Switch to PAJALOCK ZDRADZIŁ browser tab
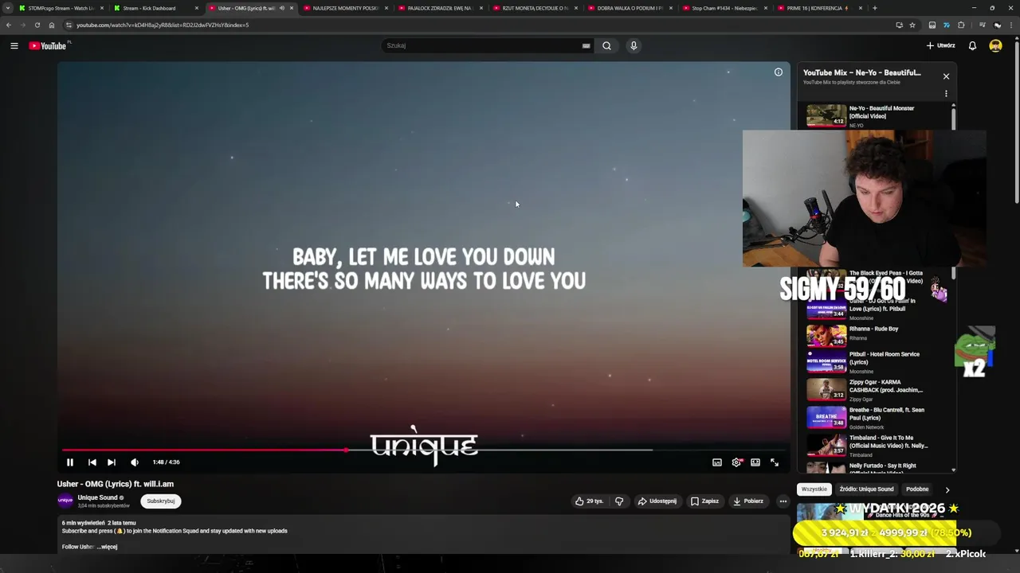 click(440, 8)
